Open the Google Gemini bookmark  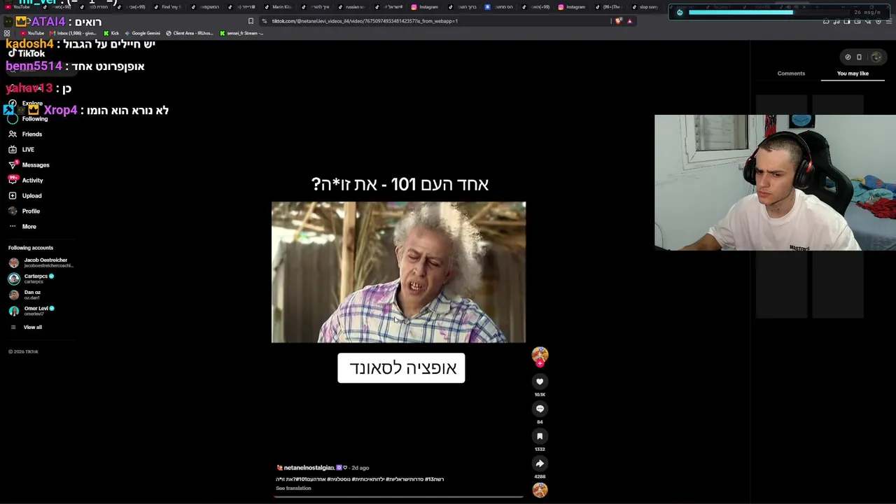[142, 33]
